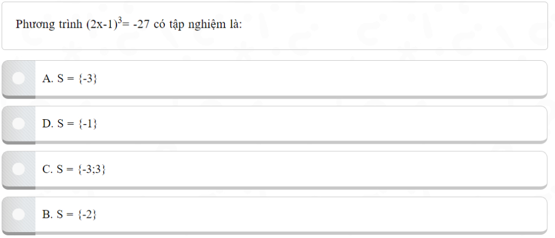Select the radio button for answer C
Screen dimensions: 555x238
click(18, 169)
